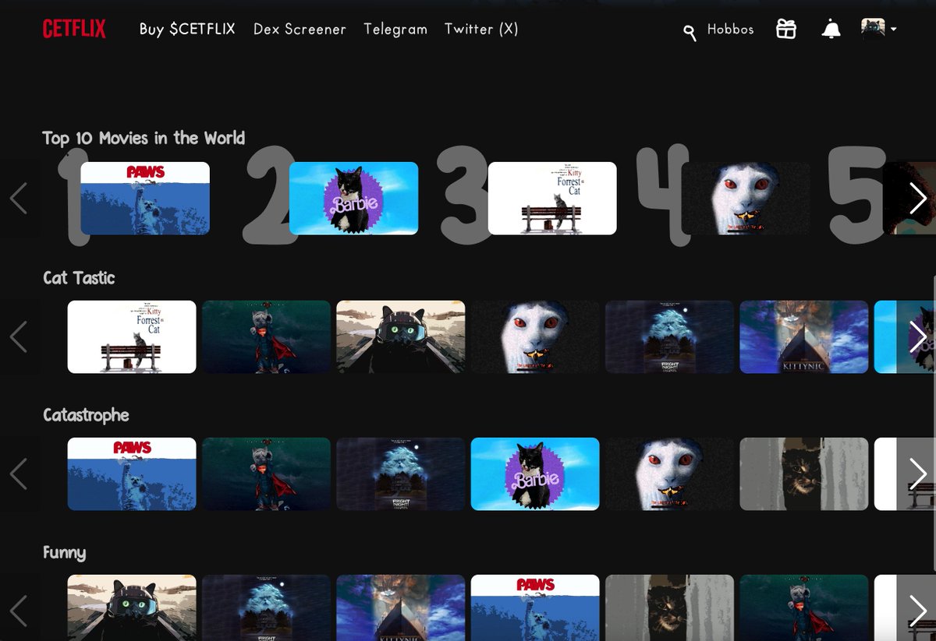Click the Catastrophe heading
The height and width of the screenshot is (641, 936).
coord(86,415)
